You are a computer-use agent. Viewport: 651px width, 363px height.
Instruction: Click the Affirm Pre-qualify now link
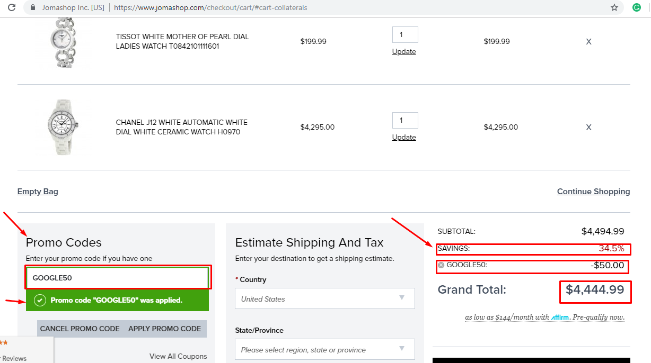(x=545, y=317)
